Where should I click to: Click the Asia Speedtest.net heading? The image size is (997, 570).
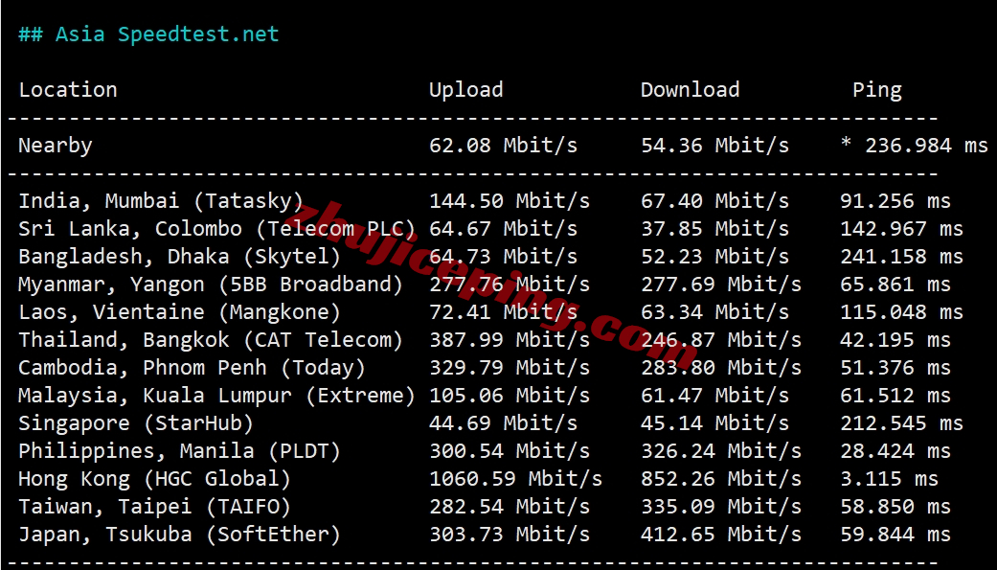click(148, 34)
